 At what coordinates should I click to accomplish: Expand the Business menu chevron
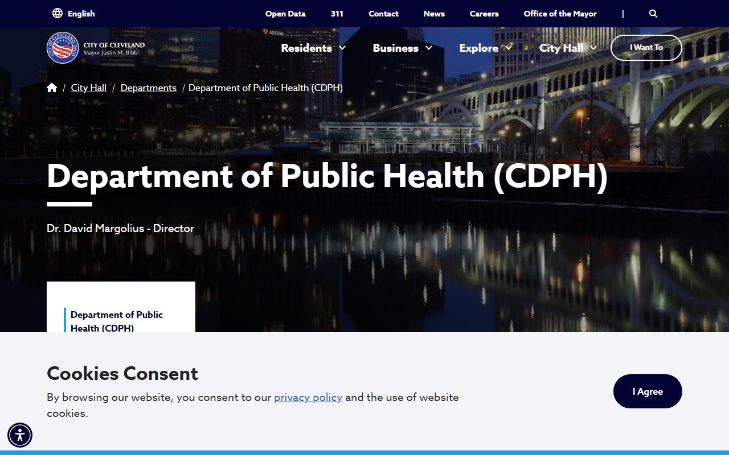429,48
